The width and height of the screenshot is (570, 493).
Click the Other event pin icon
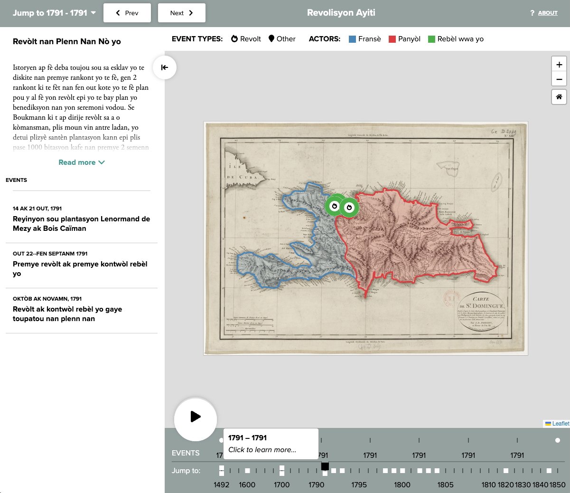(271, 39)
